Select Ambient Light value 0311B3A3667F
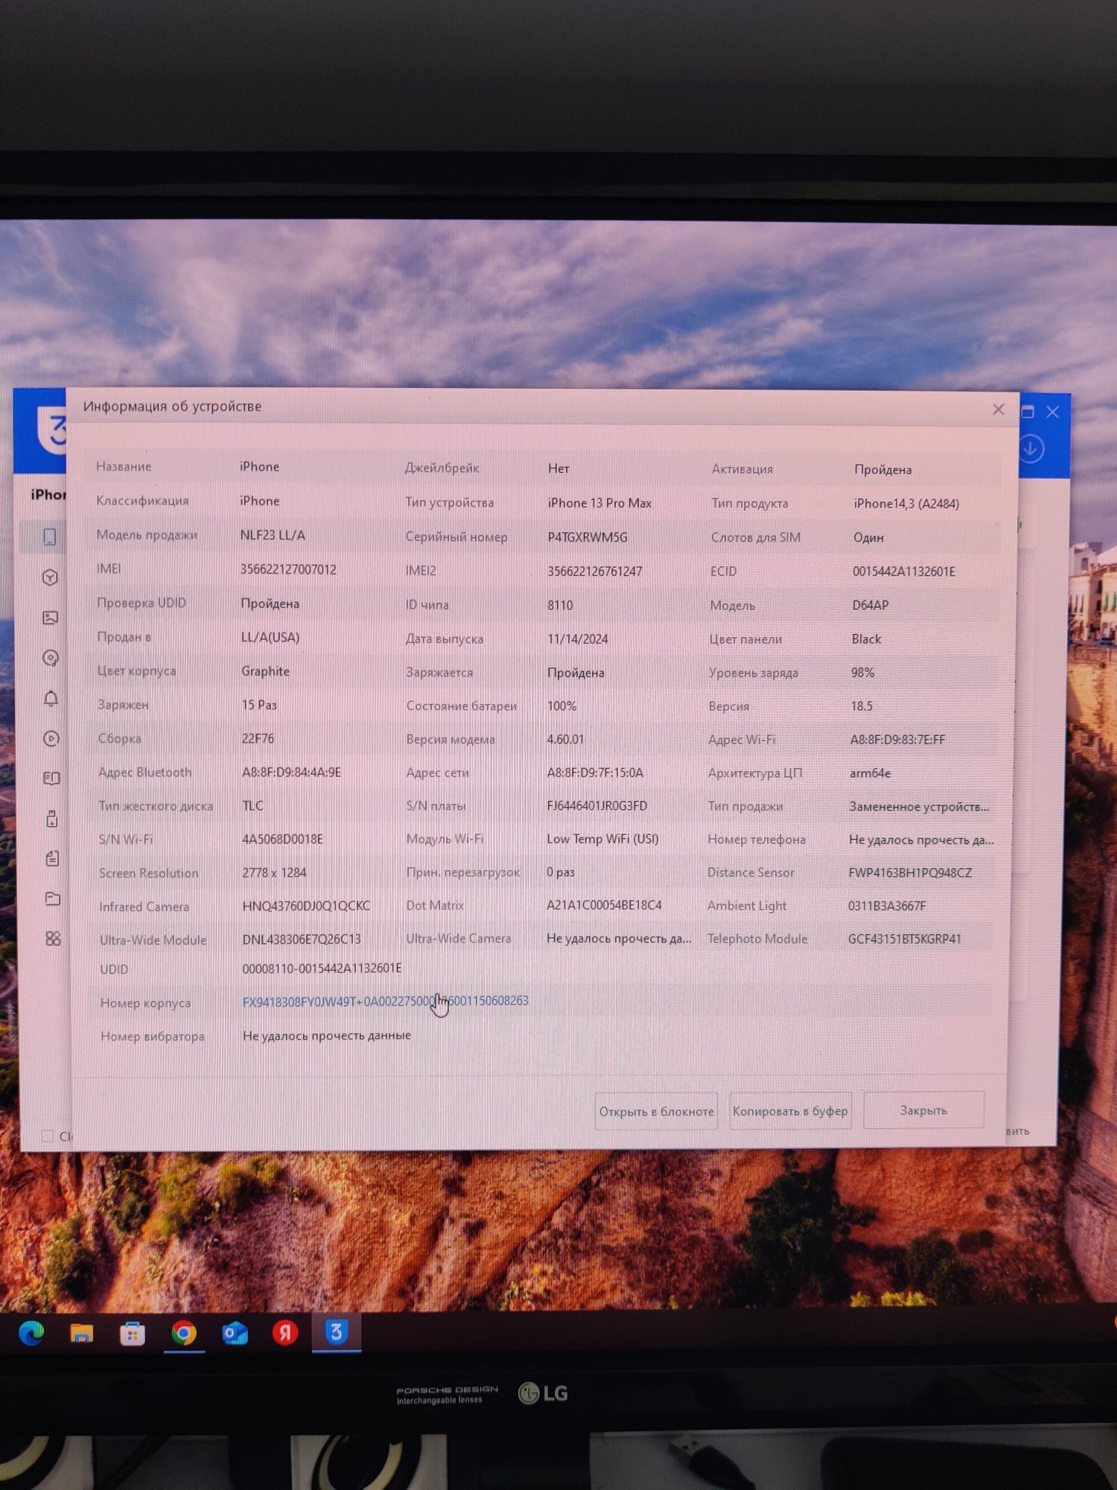This screenshot has height=1490, width=1117. pos(887,906)
